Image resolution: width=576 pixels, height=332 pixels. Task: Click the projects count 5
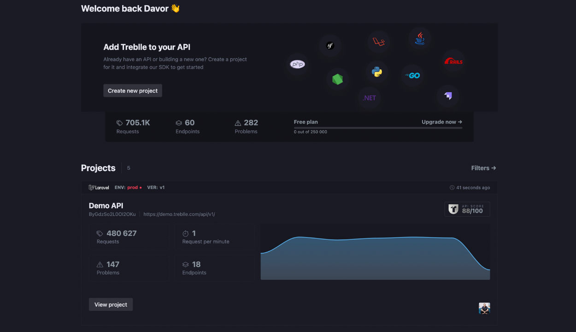coord(129,168)
